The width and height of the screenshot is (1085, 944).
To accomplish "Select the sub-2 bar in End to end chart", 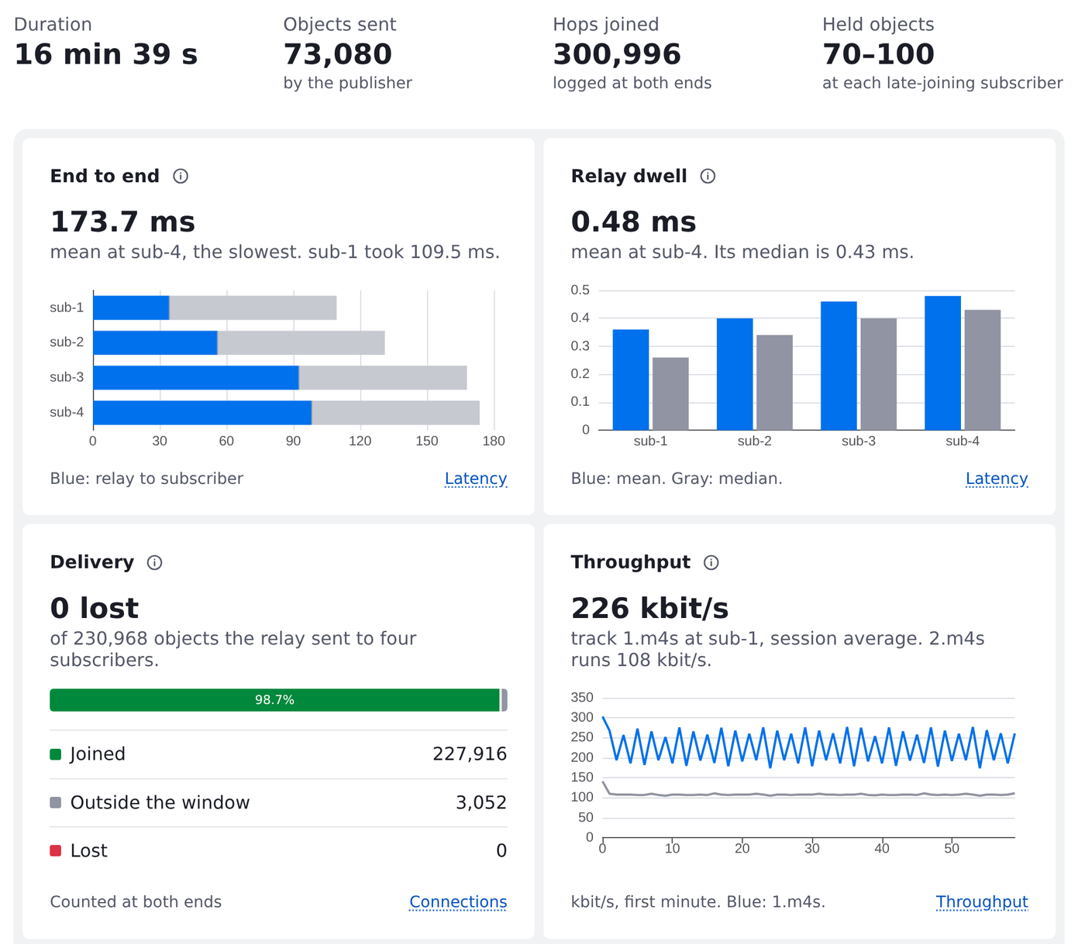I will pos(239,342).
